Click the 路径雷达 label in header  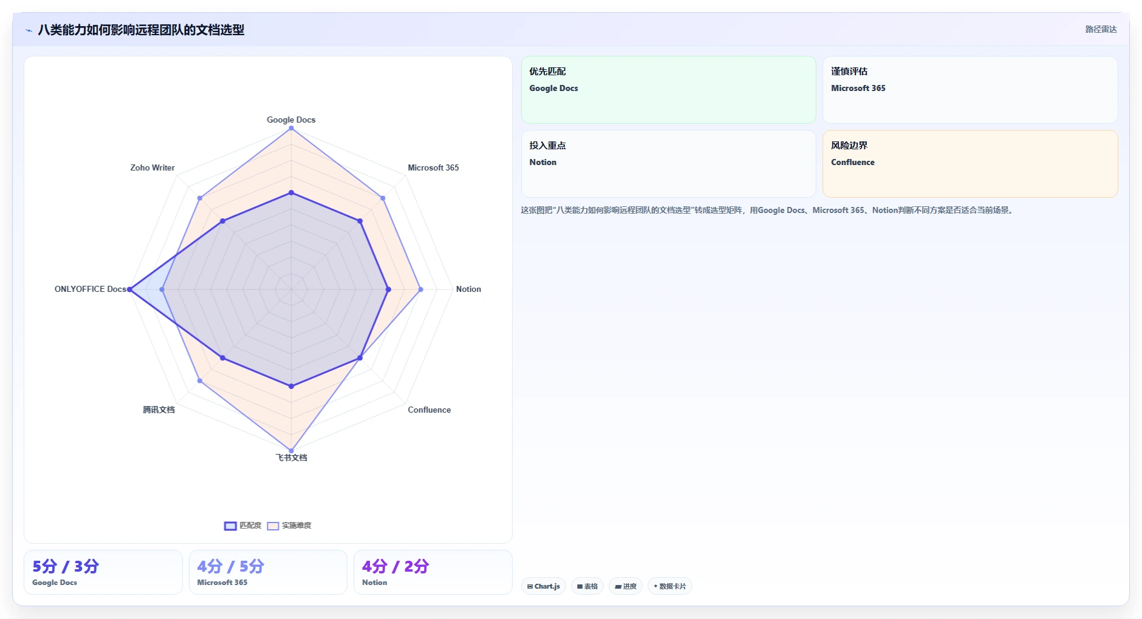click(x=1101, y=29)
